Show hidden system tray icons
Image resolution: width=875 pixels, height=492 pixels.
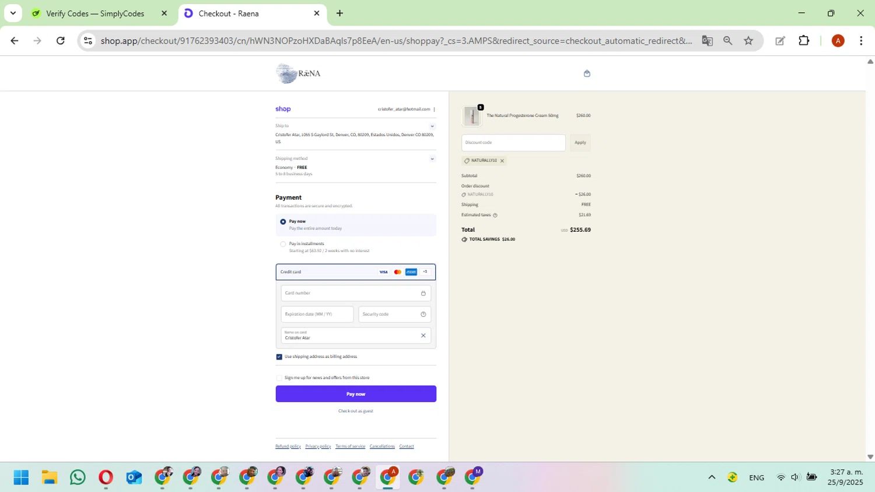712,477
